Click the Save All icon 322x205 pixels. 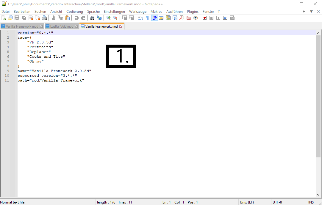point(24,18)
